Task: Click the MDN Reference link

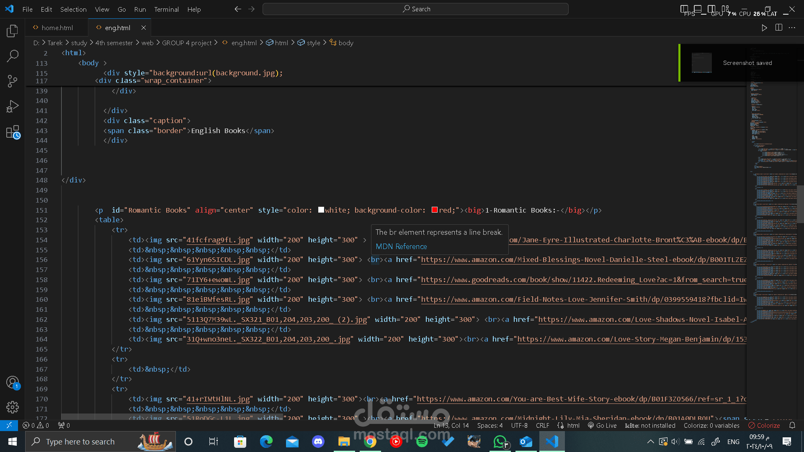Action: click(401, 247)
